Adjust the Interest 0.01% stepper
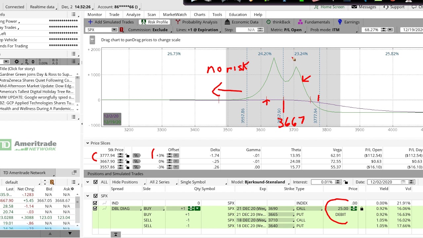Screen dimensions: 423x238 pyautogui.click(x=338, y=182)
